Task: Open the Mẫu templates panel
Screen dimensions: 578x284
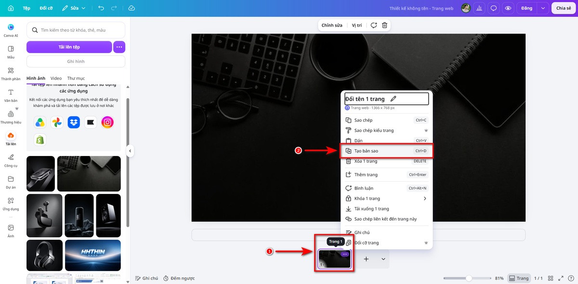Action: tap(11, 52)
